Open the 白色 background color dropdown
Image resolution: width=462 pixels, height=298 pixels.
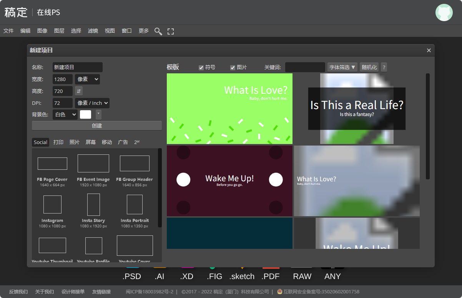point(65,114)
